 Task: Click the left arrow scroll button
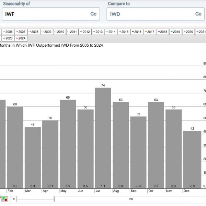point(13,199)
